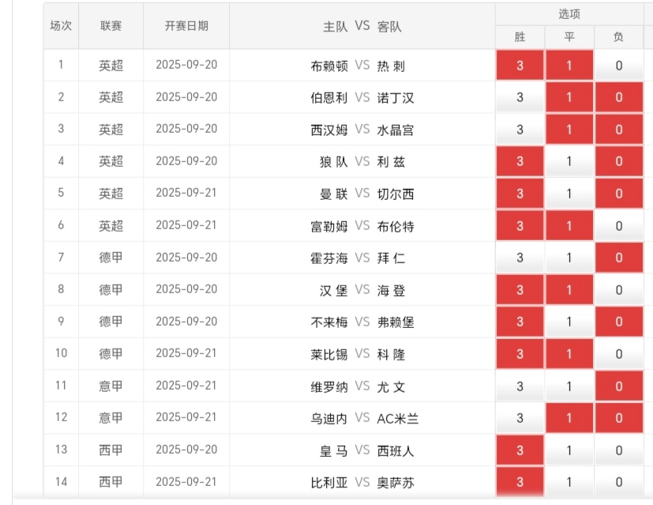Viewport: 653px width, 505px height.
Task: Click the 胜 column header
Action: (x=520, y=36)
